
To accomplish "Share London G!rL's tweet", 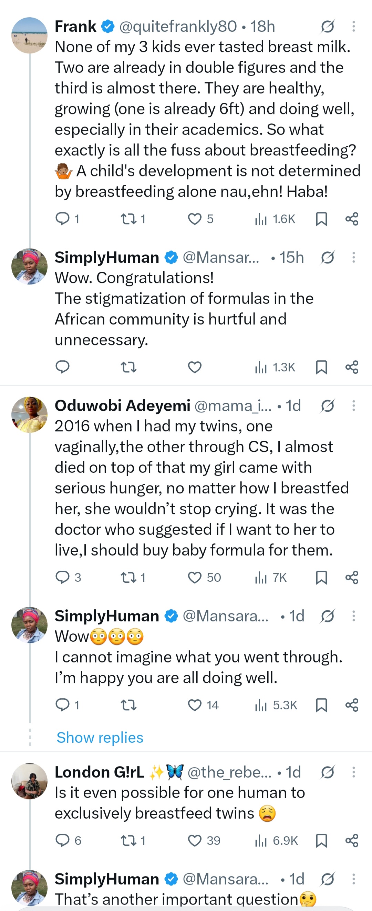I will pos(352,840).
